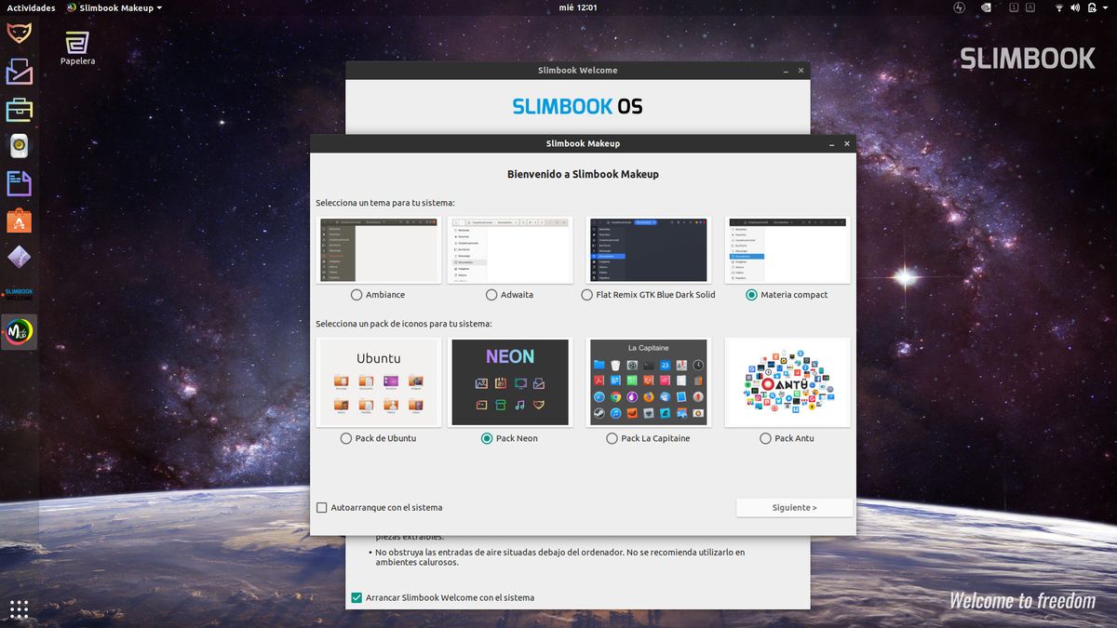Open the clock calendar dropdown

point(578,7)
